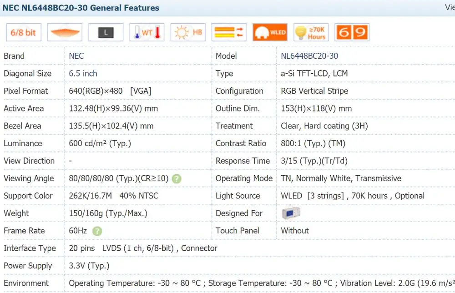455x293 pixels.
Task: Click the striped lines with arrows icon
Action: click(x=229, y=32)
